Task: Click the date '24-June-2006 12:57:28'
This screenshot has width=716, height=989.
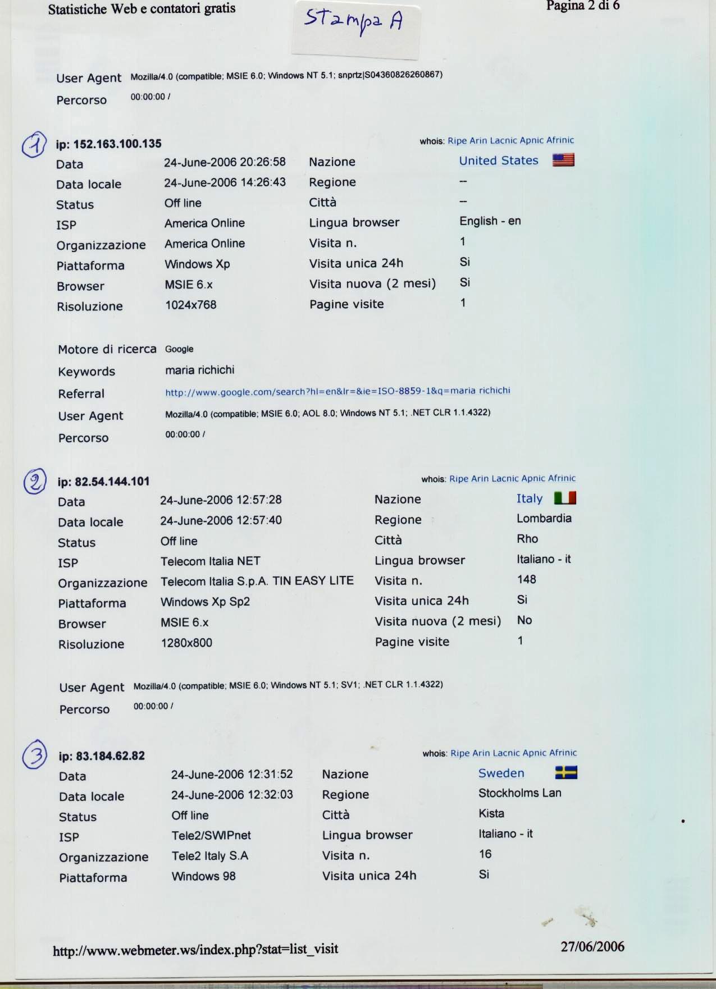Action: click(x=221, y=500)
